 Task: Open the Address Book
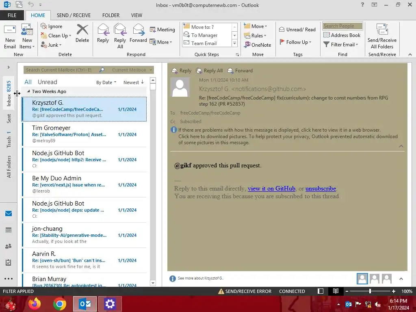click(x=342, y=35)
